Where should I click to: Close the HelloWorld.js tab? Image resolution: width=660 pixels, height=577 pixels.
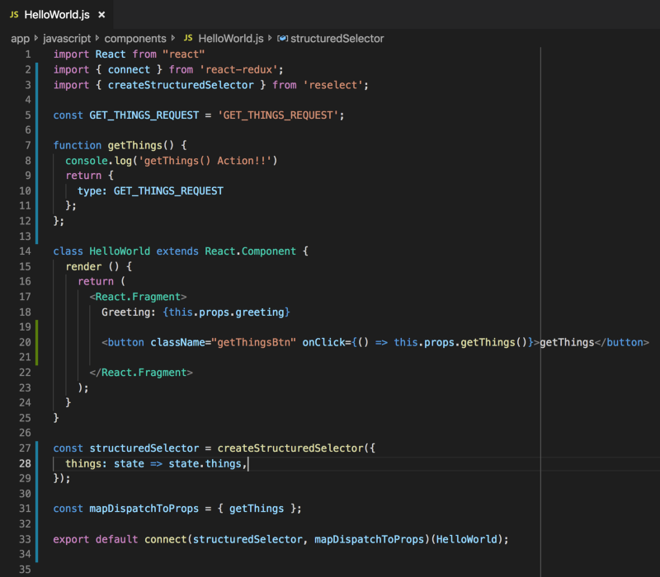[101, 15]
